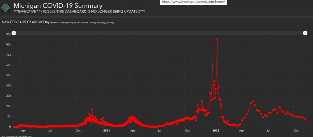Click the right range slider handle
Screen dimensions: 313x137
(x=305, y=33)
